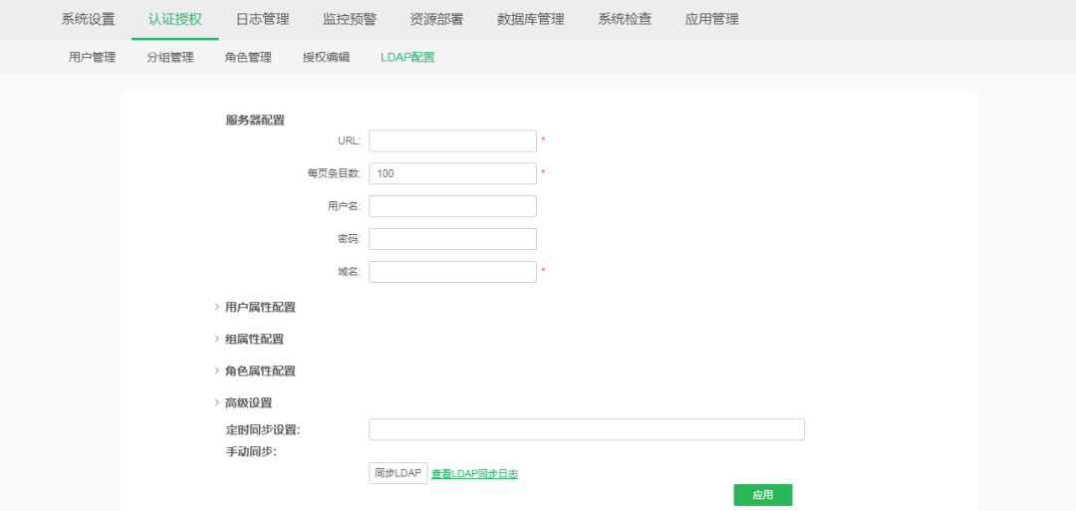The height and width of the screenshot is (511, 1076).
Task: Open the 系统设置 top menu
Action: (88, 19)
